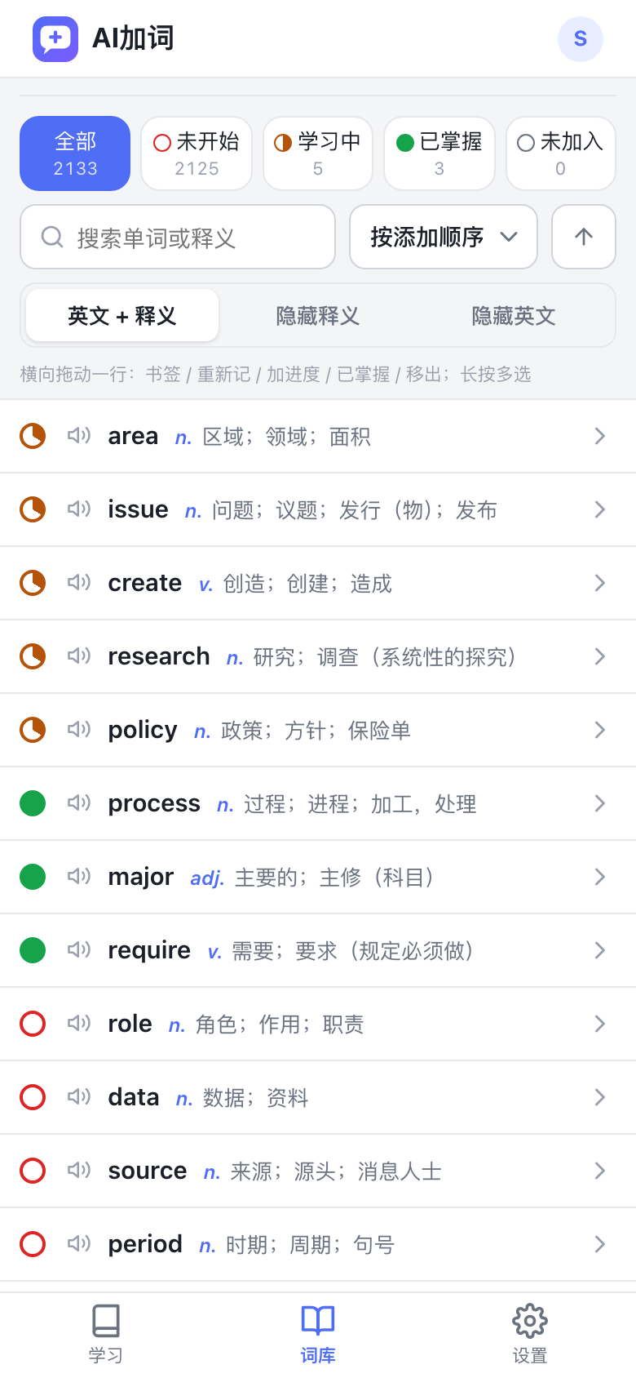Expand details chevron for period
This screenshot has width=636, height=1378.
coord(600,1244)
